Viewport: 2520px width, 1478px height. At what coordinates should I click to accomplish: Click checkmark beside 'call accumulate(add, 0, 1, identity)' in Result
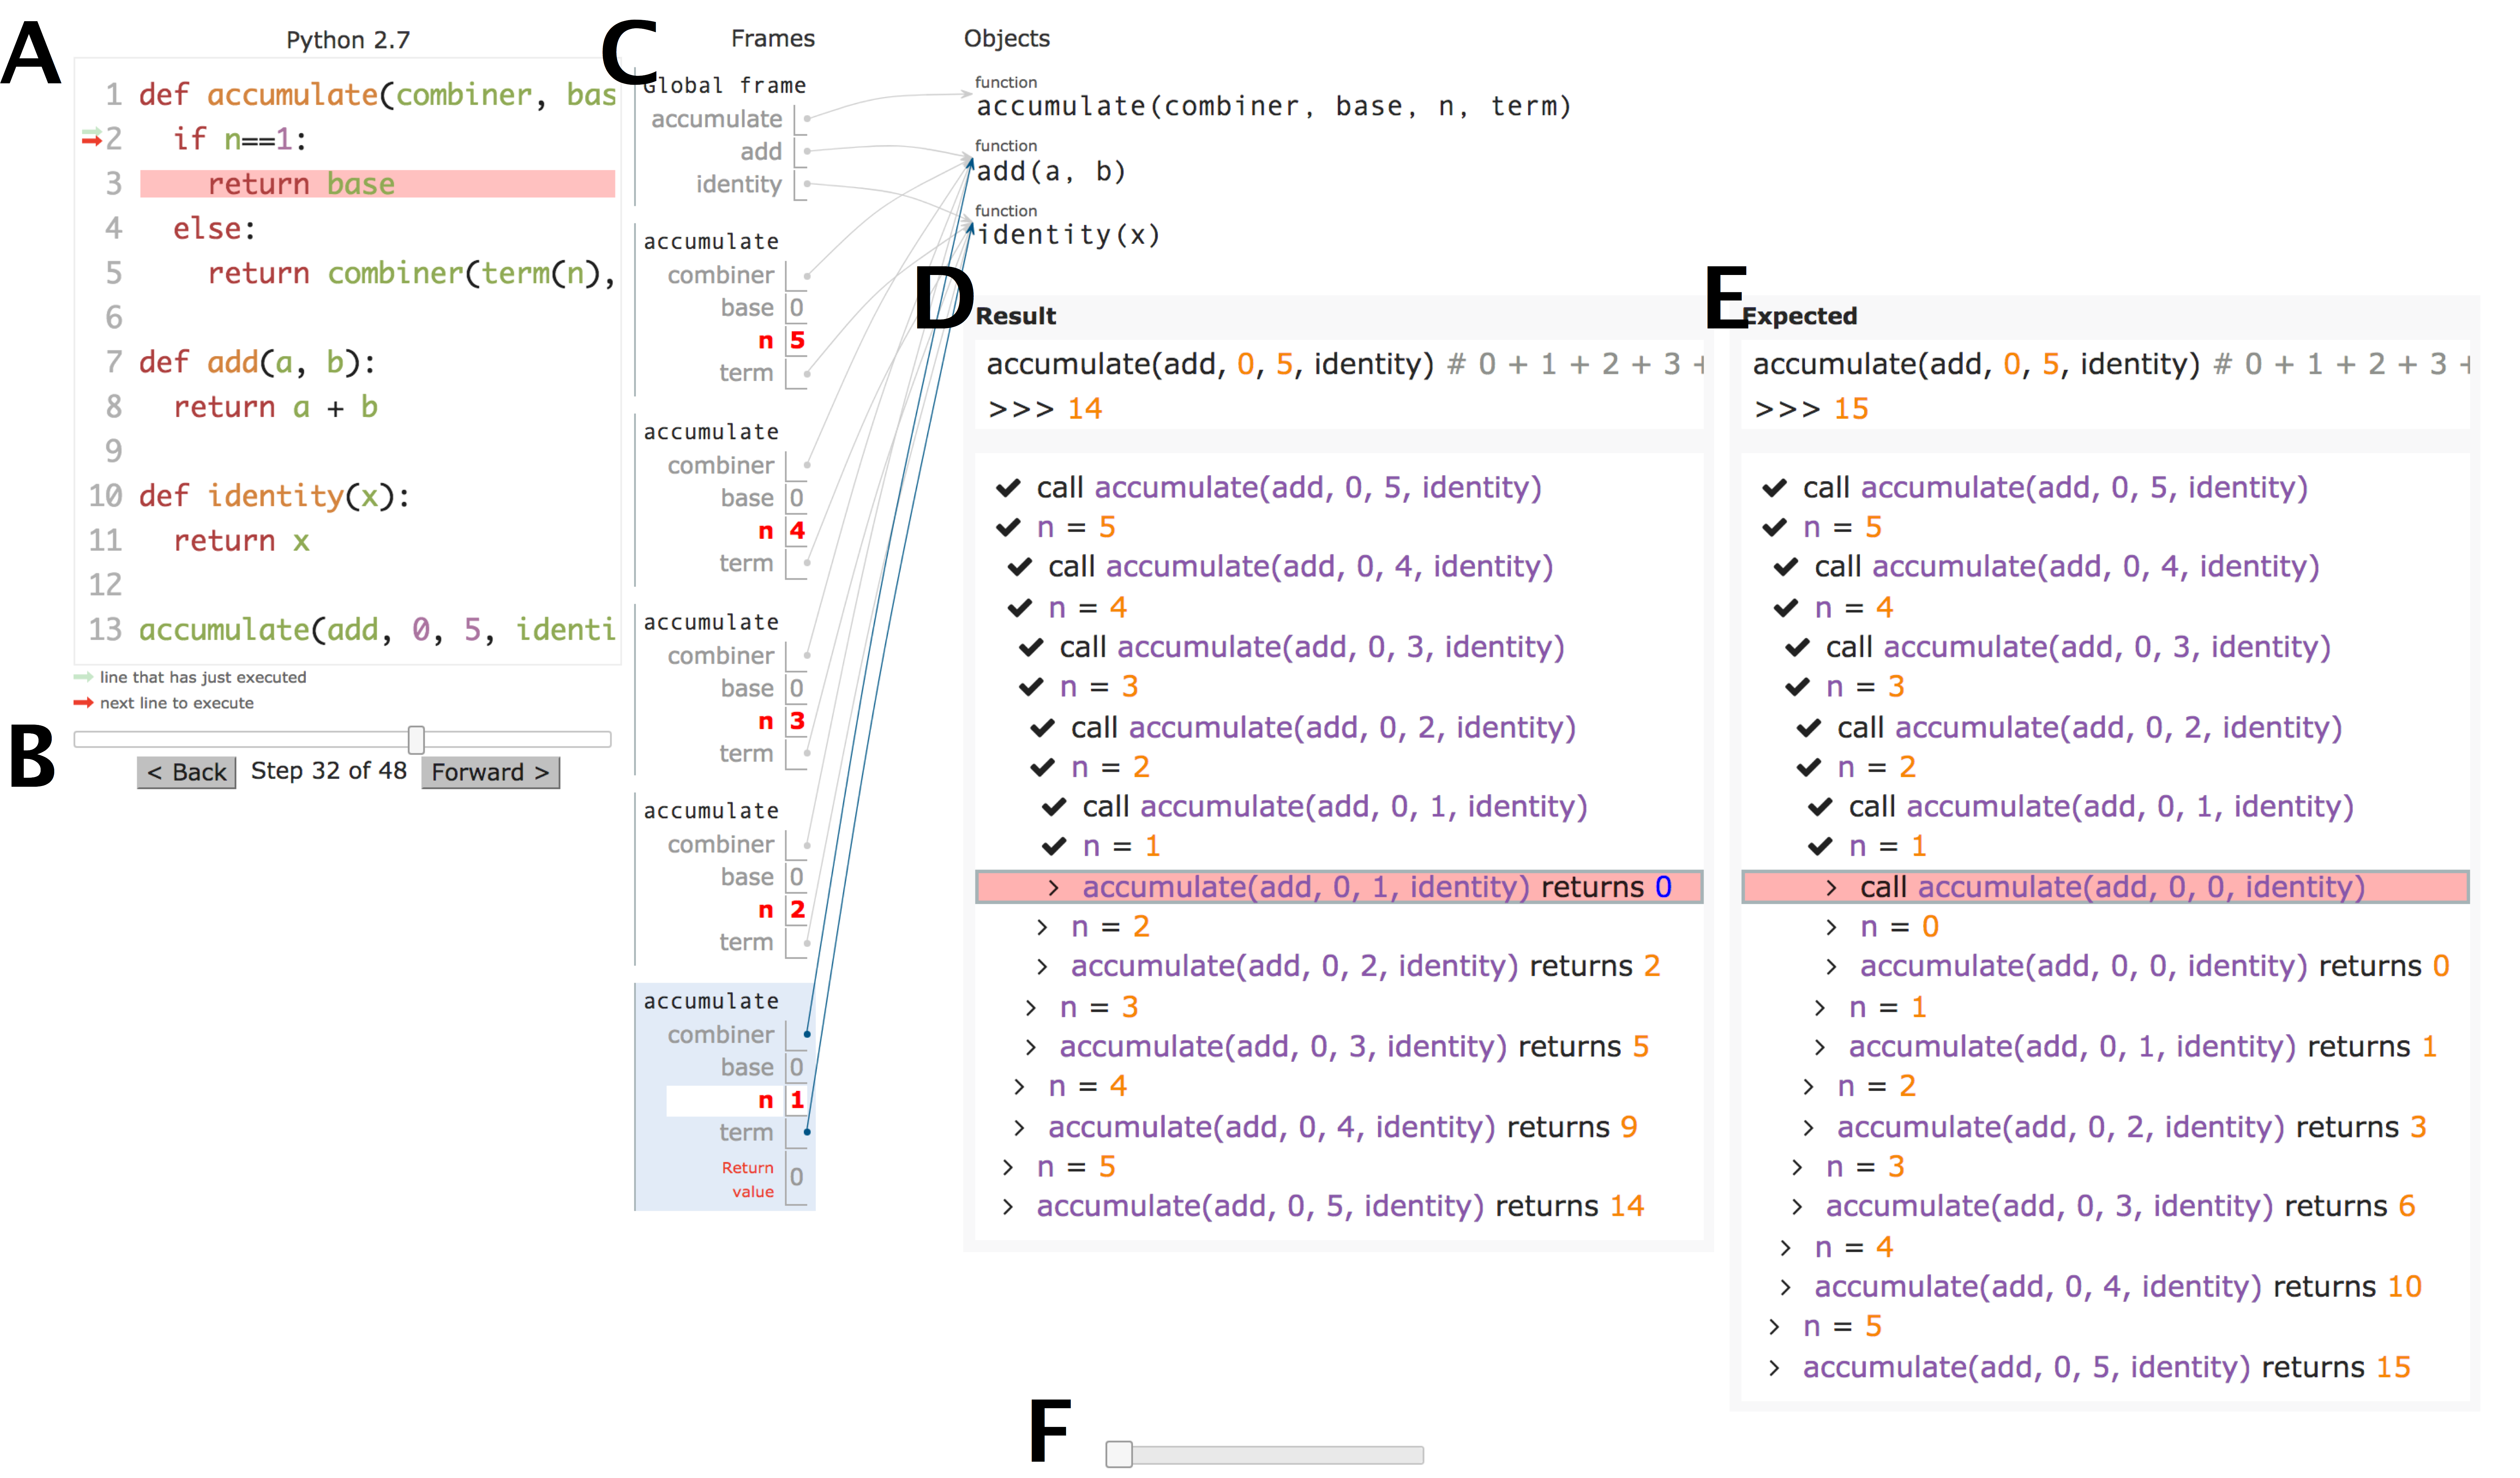click(1054, 807)
